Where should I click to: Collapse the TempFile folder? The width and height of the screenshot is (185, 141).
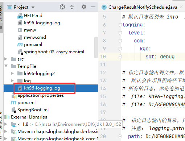[x=6, y=66]
